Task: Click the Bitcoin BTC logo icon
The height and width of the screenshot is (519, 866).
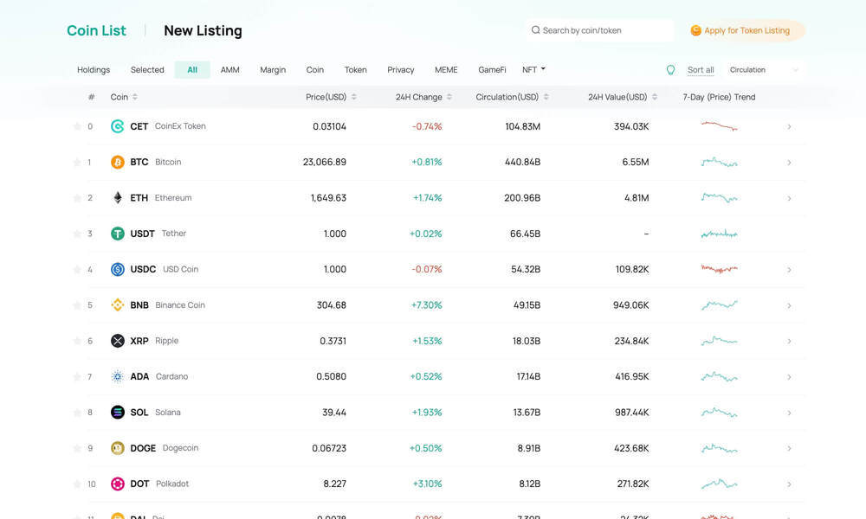Action: [x=117, y=162]
